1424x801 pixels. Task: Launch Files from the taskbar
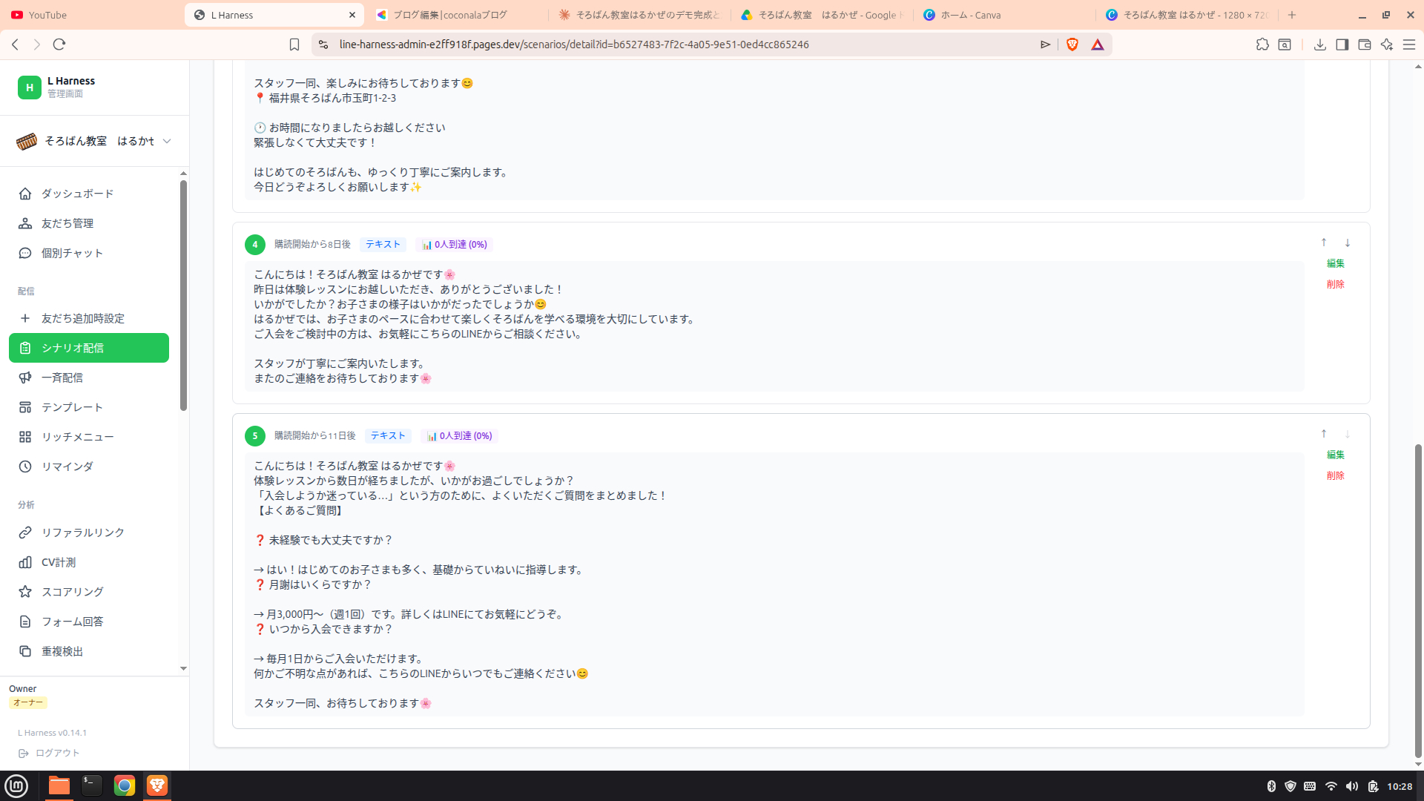point(59,785)
